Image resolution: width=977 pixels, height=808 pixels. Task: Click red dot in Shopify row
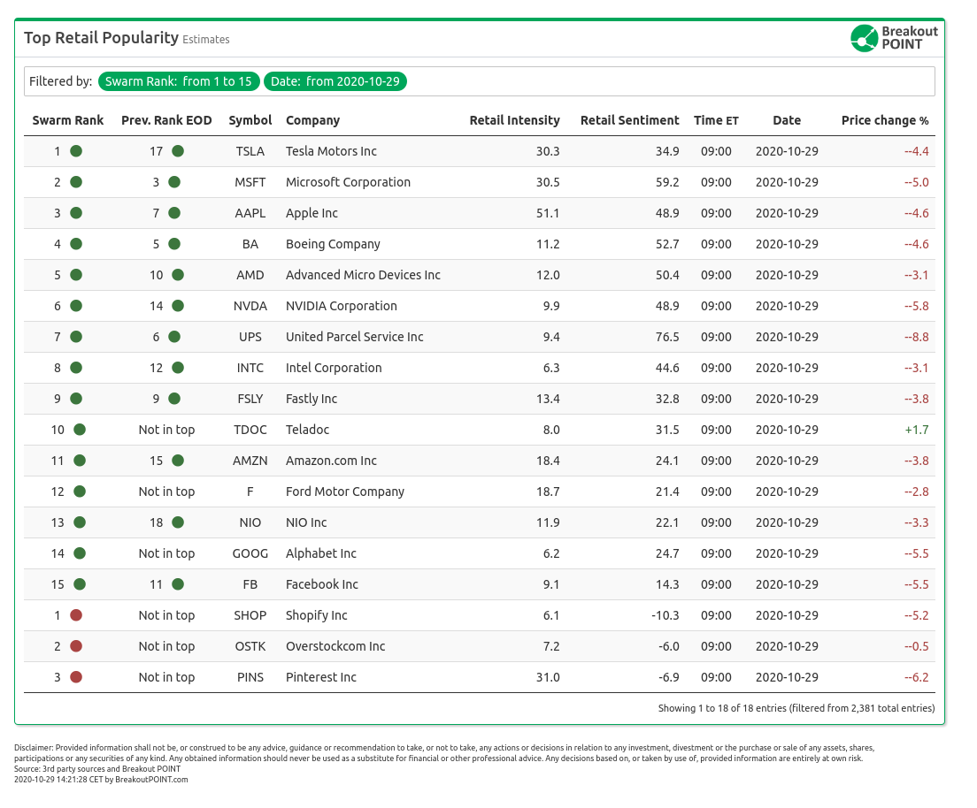point(76,615)
